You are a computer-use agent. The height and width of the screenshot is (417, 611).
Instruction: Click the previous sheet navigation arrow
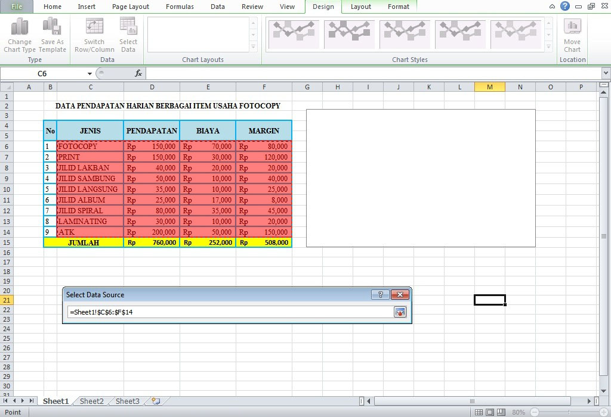tap(14, 401)
